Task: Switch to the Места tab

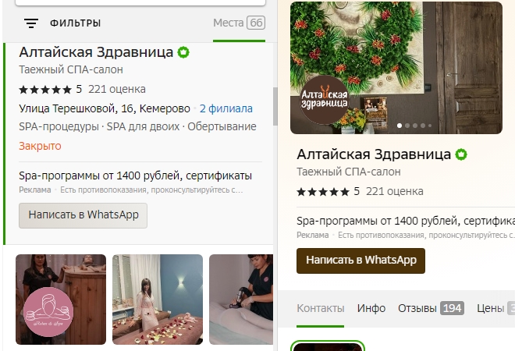Action: click(239, 23)
